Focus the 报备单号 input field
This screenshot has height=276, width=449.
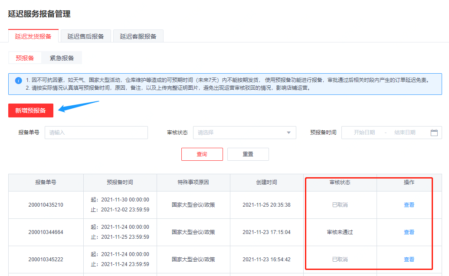point(96,133)
